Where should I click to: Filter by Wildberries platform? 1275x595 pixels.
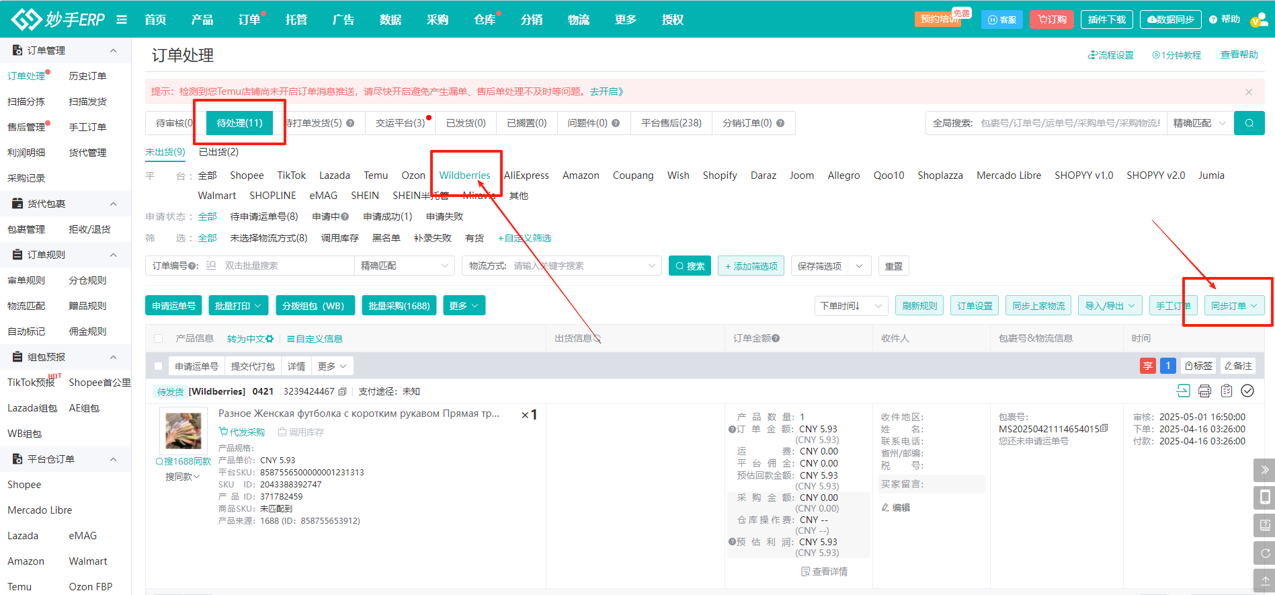coord(464,175)
